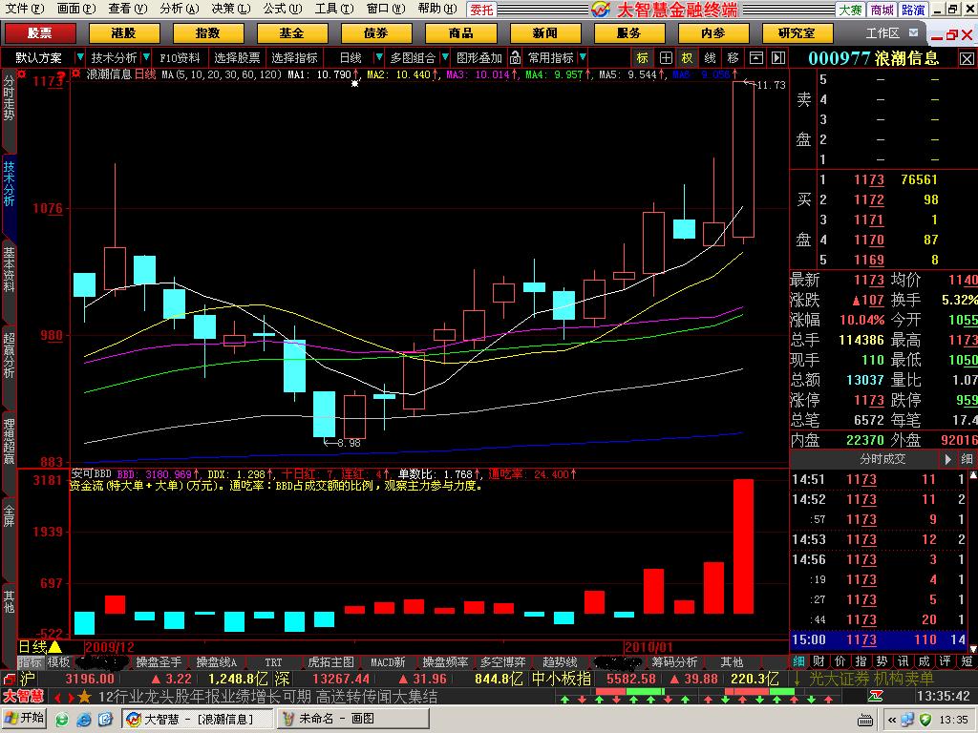This screenshot has height=733, width=978.
Task: Click the 大赛 button in title bar
Action: pos(849,10)
